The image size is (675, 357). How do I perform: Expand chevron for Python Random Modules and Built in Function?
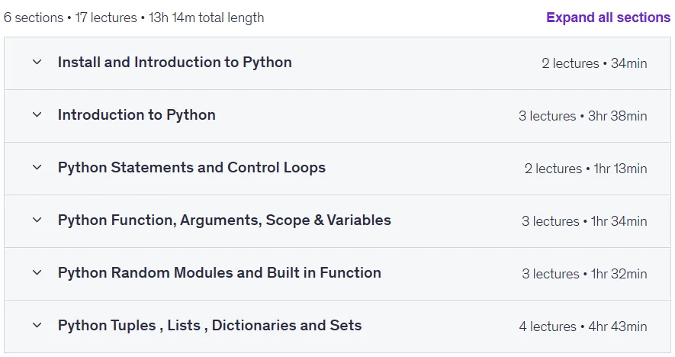(37, 272)
